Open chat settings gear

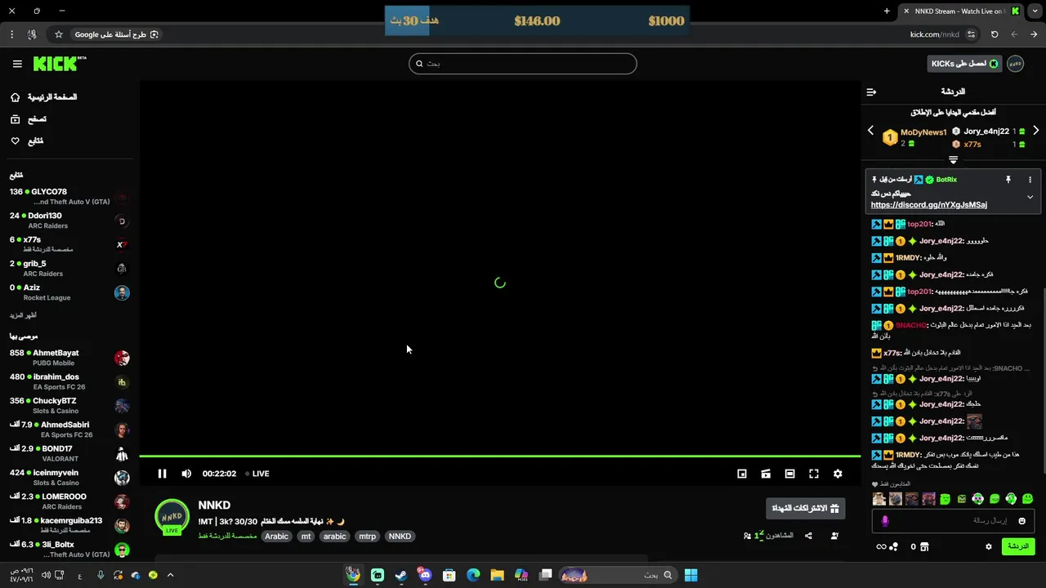click(988, 547)
